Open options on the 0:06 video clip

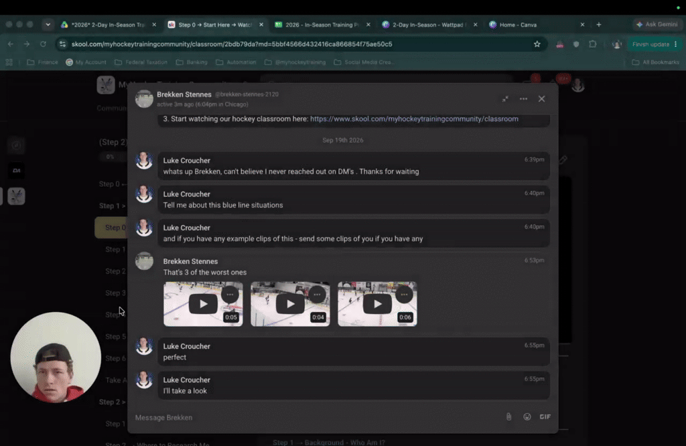pyautogui.click(x=404, y=294)
